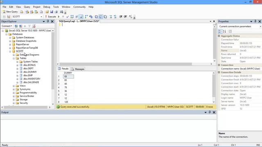Image resolution: width=262 pixels, height=147 pixels.
Task: Sort Properties alphabetically
Action: pos(225,31)
